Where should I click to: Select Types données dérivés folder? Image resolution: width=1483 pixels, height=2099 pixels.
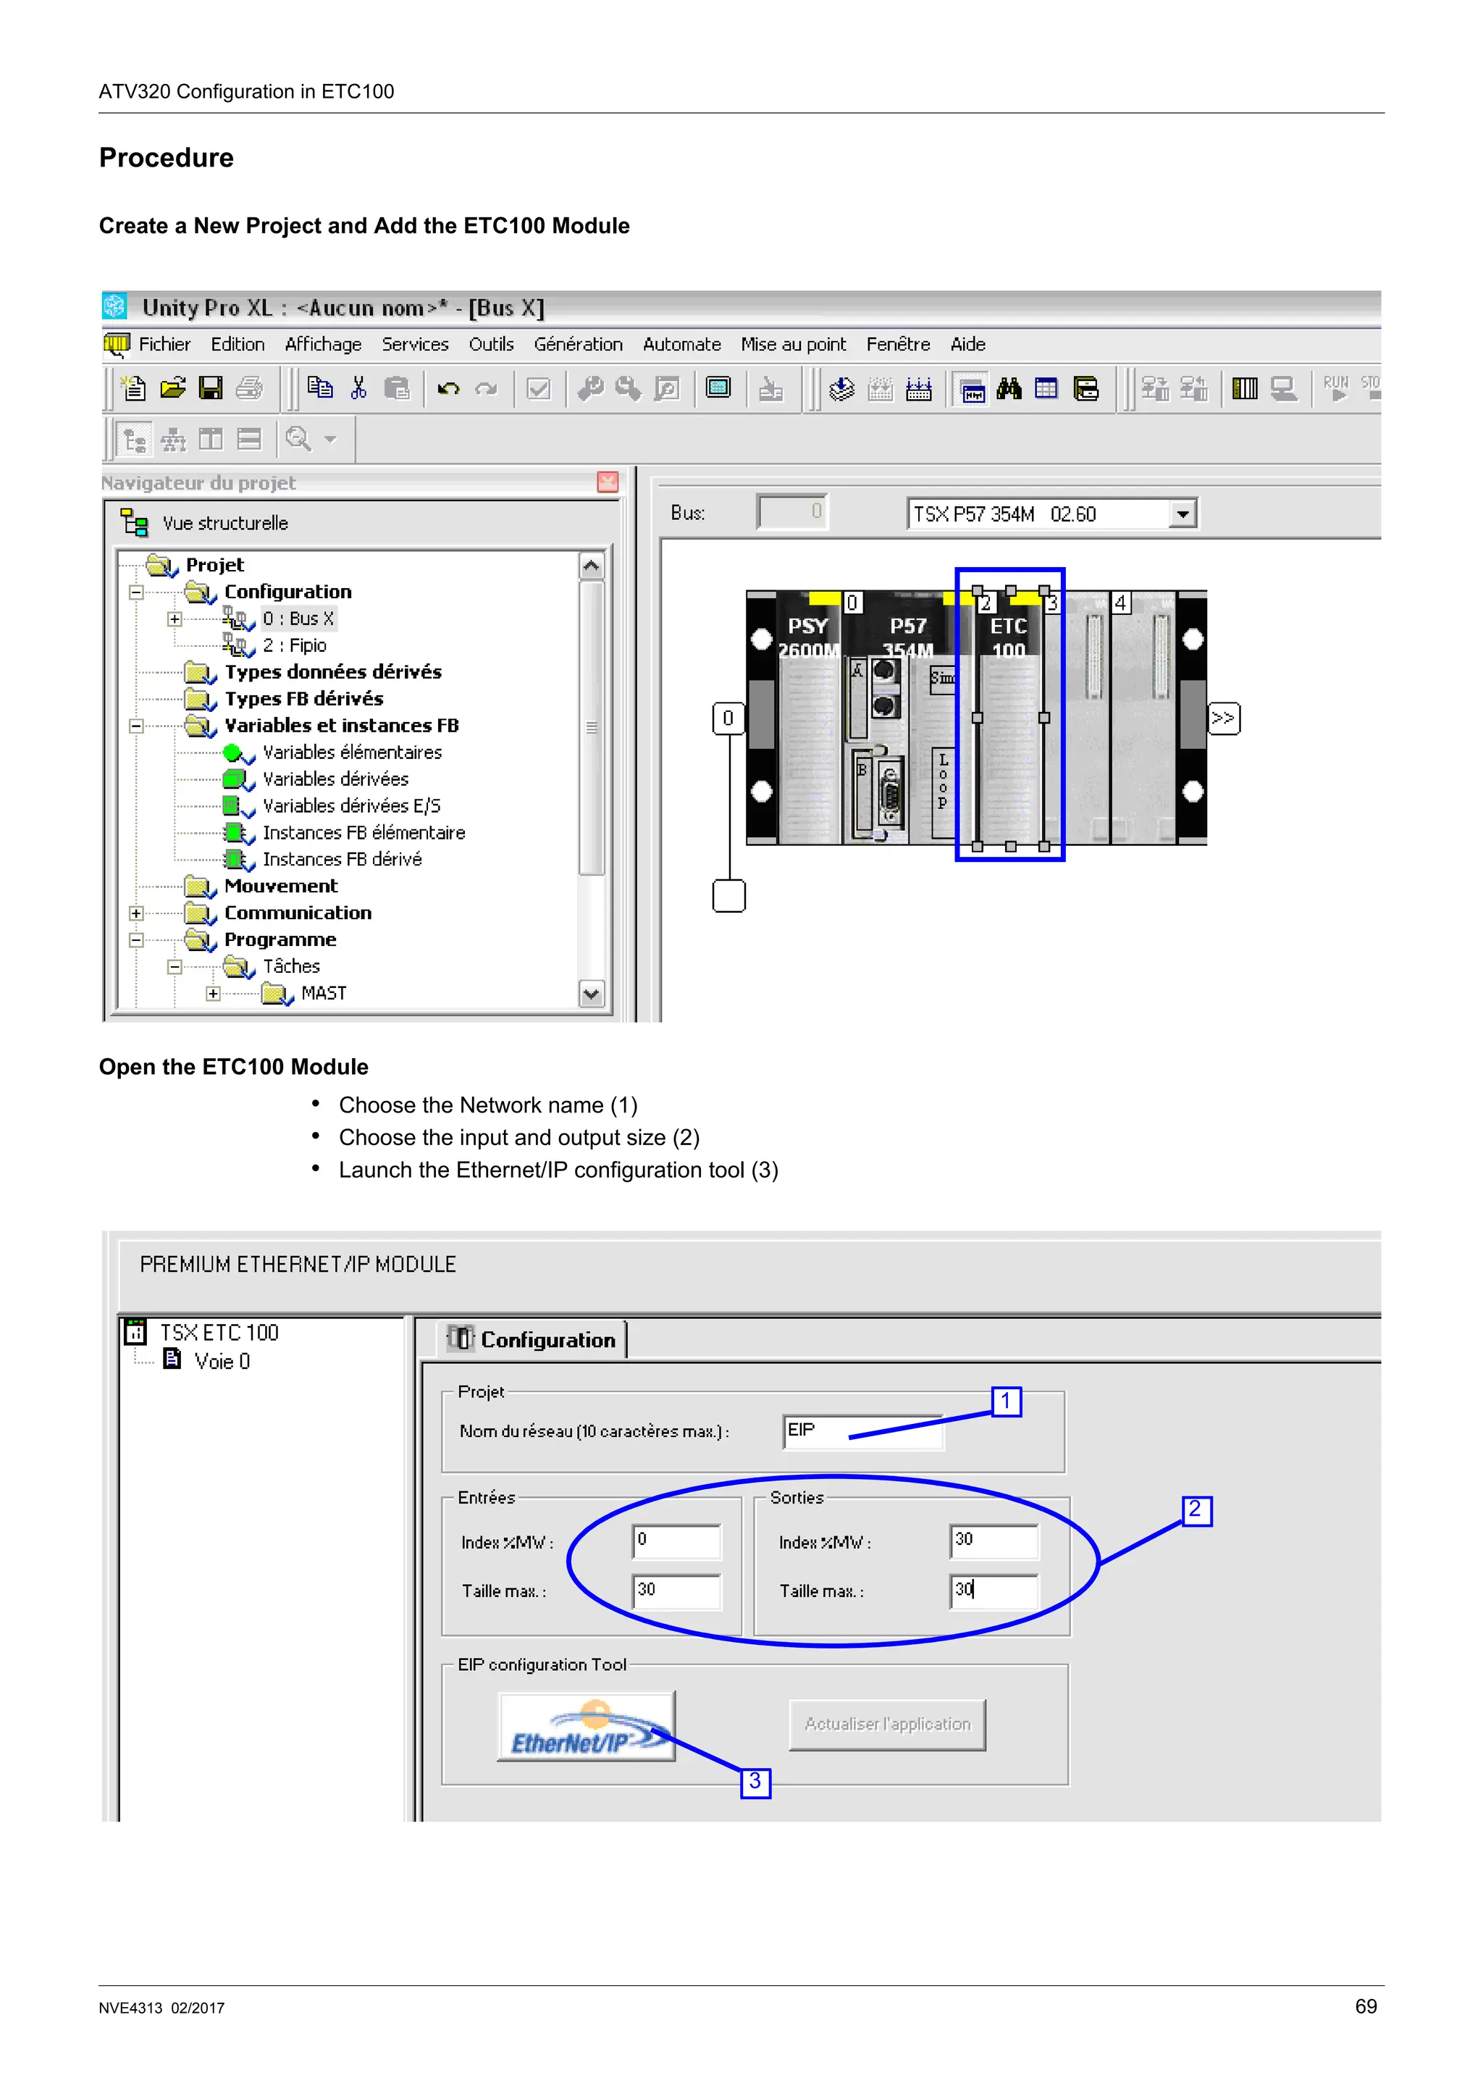332,672
